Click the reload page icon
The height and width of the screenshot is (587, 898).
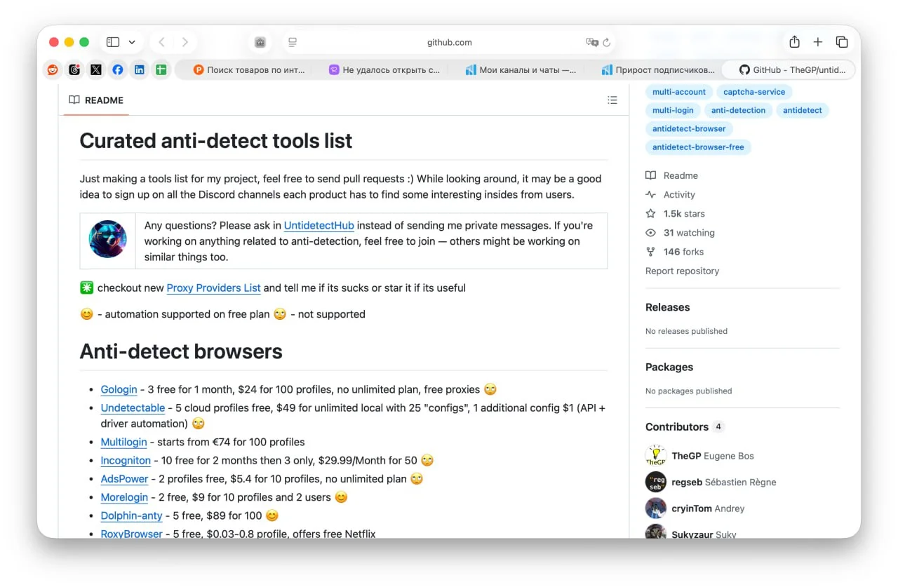(x=607, y=42)
